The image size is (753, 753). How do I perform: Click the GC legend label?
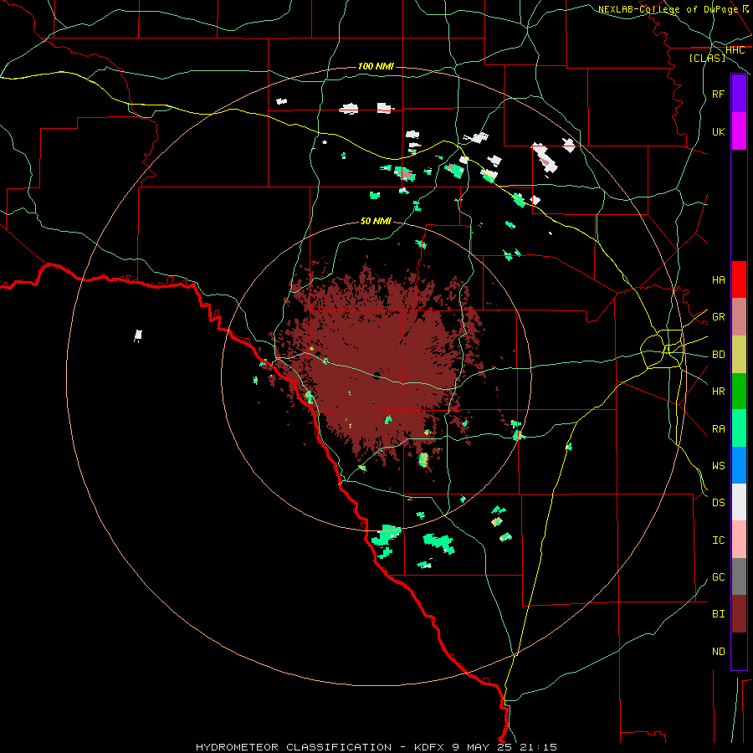pos(719,577)
